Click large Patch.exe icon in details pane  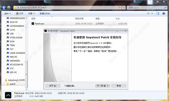coord(8,95)
